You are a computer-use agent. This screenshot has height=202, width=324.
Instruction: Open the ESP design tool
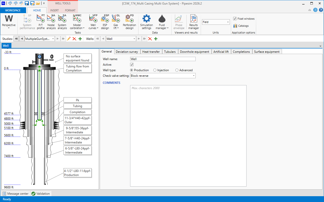[x=105, y=22]
